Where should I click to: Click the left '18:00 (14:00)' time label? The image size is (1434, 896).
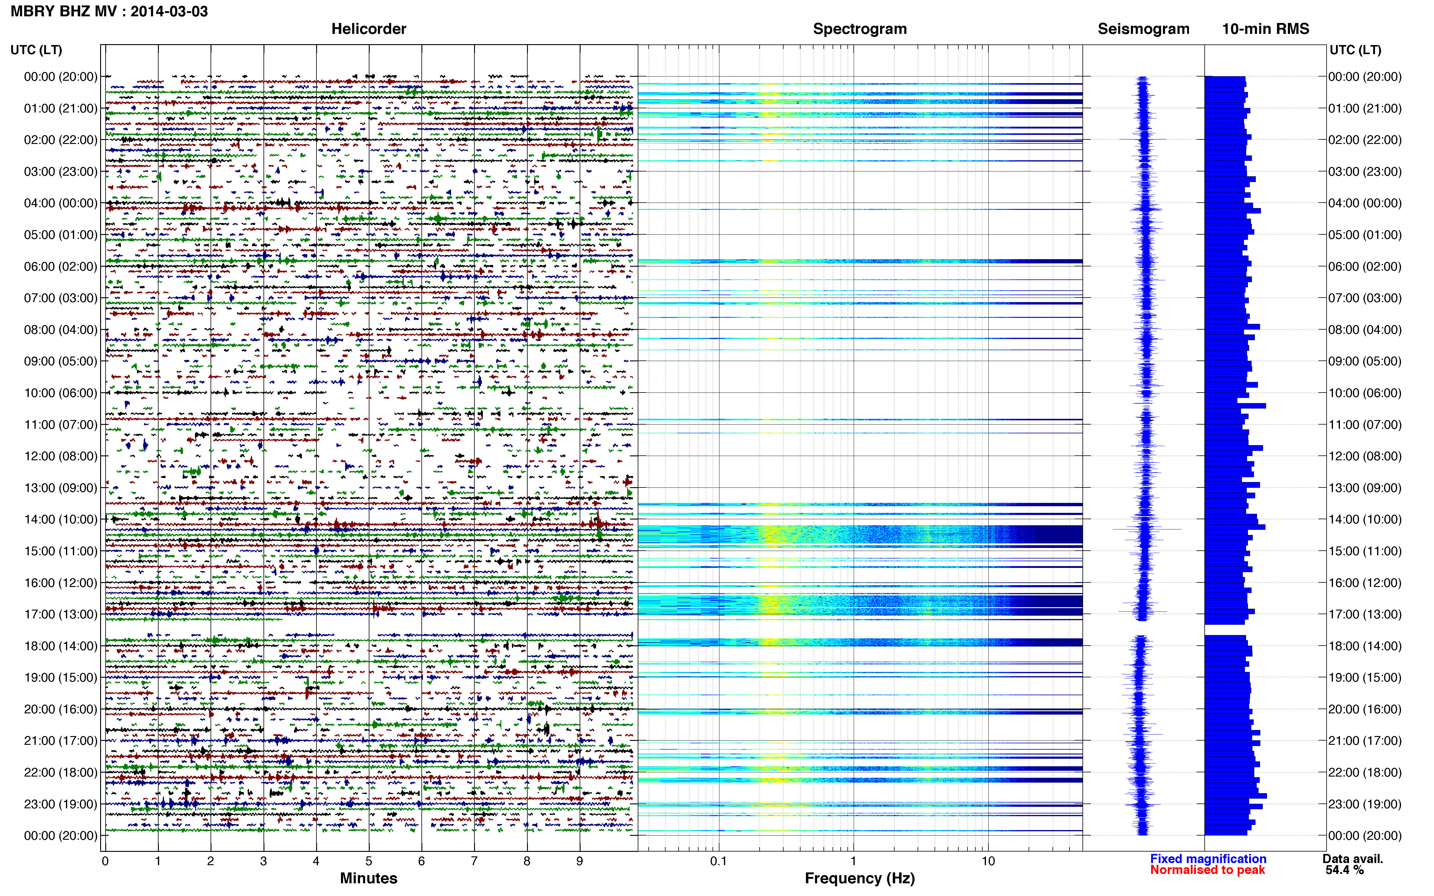(x=61, y=646)
